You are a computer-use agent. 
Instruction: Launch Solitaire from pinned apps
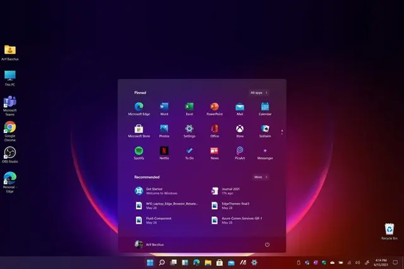pyautogui.click(x=265, y=131)
